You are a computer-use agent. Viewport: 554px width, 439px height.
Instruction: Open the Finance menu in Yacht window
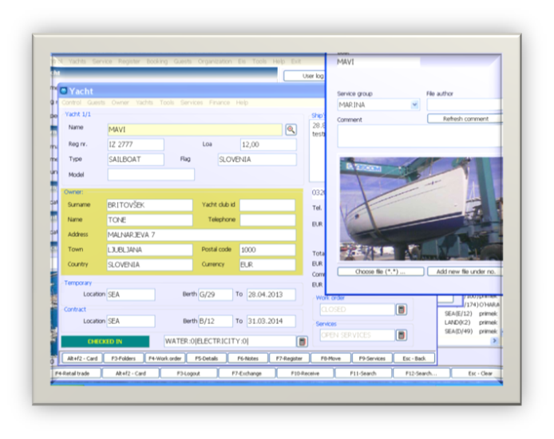(x=219, y=103)
